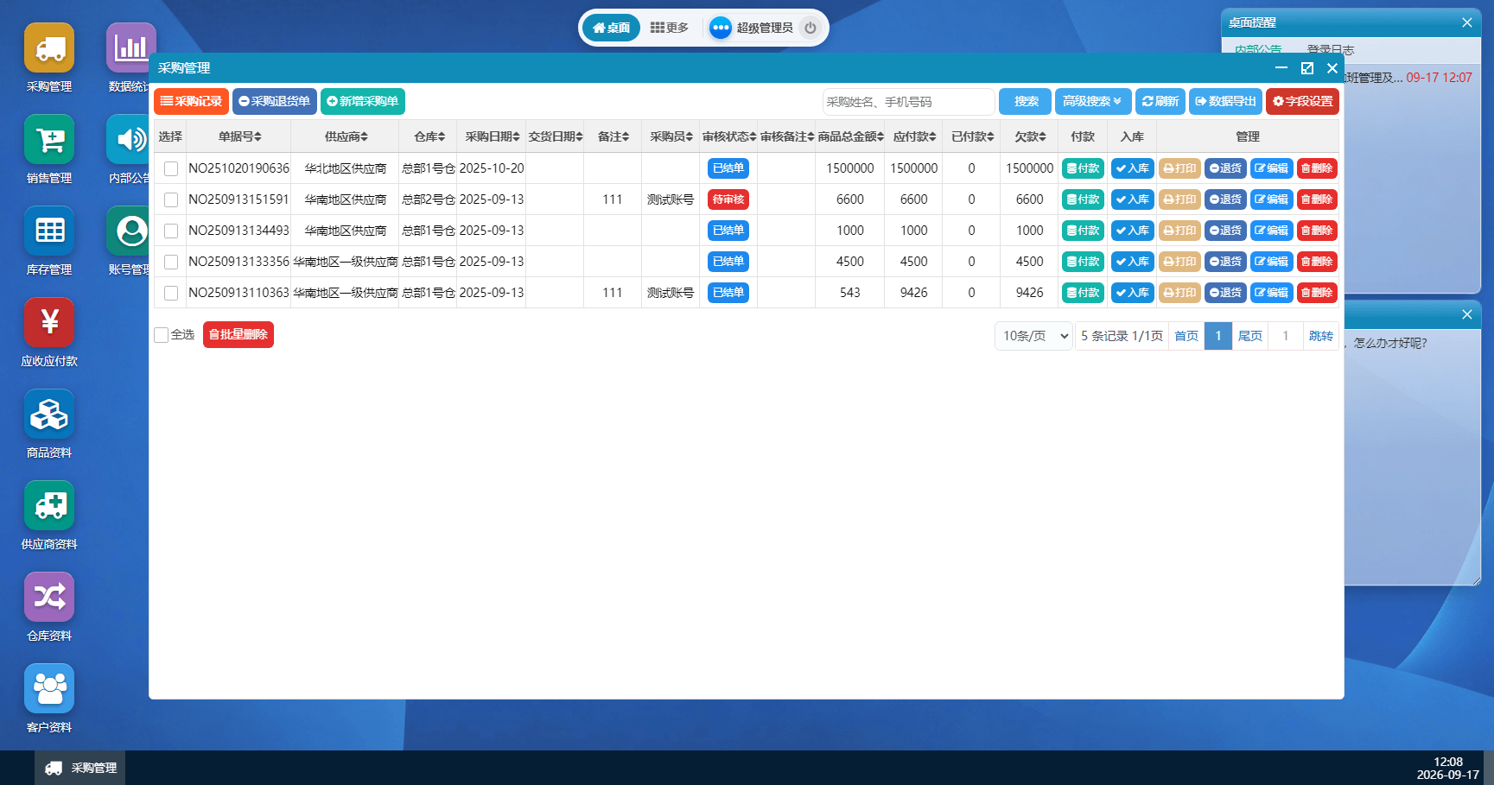
Task: Click the power logout icon
Action: pos(811,28)
